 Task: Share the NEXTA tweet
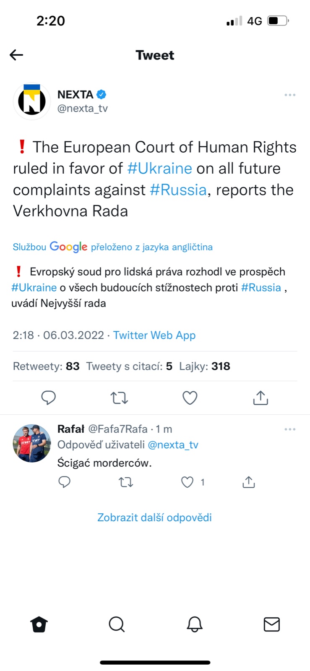[x=261, y=398]
